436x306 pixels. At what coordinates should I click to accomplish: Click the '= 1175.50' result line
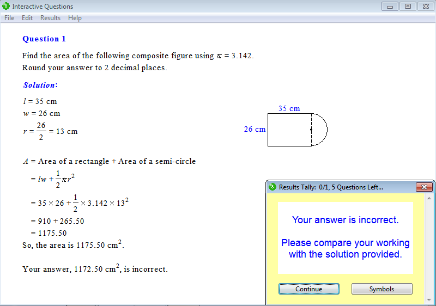pyautogui.click(x=49, y=233)
